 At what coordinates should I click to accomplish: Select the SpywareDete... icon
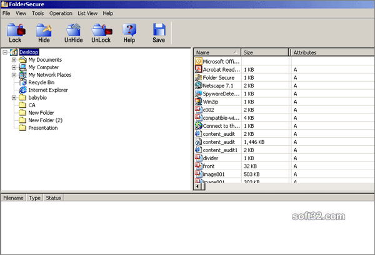tap(199, 94)
